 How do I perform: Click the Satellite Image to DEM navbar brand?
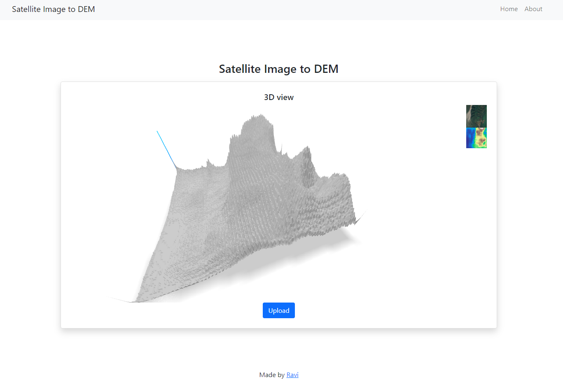point(54,9)
